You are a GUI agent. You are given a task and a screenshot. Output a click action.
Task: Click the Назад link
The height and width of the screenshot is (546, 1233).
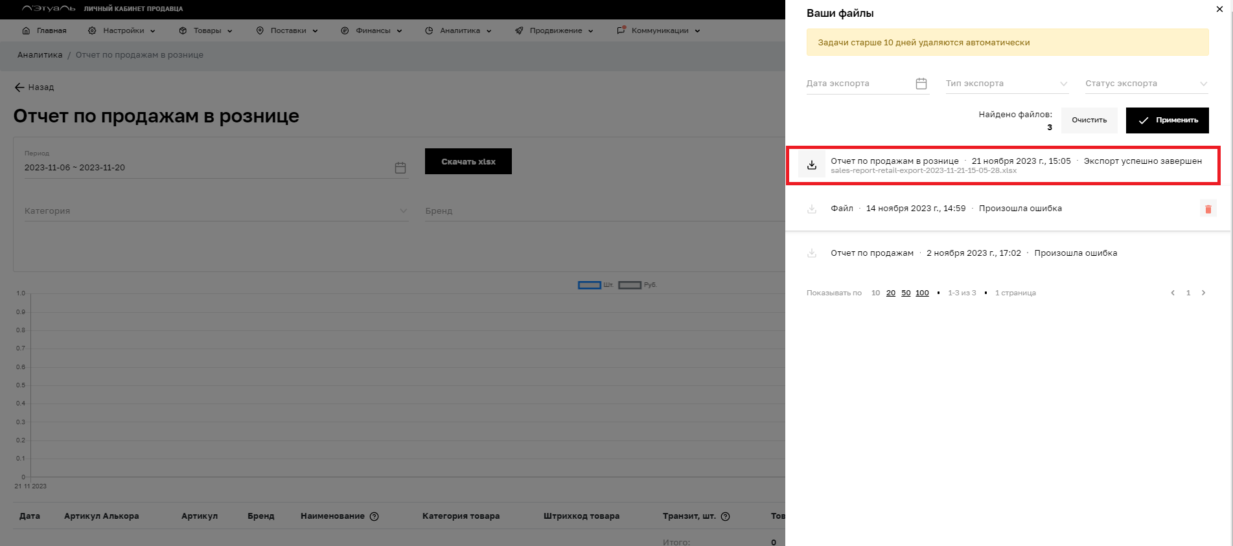coord(41,87)
